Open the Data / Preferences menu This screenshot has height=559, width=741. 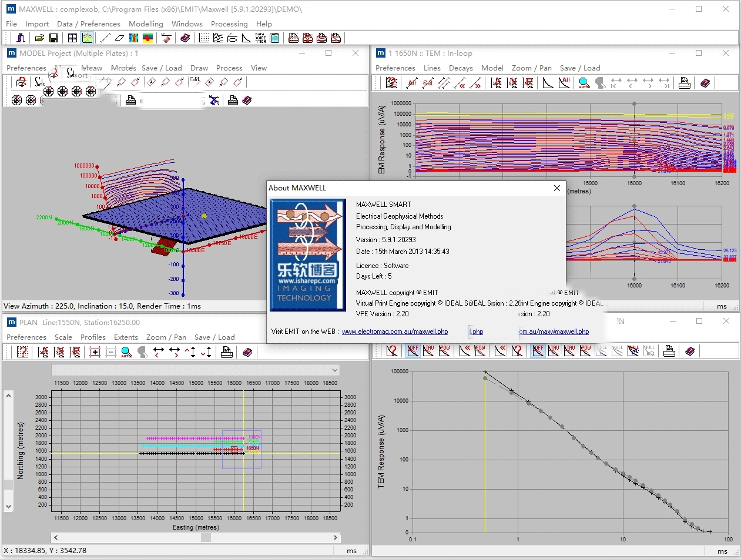tap(89, 24)
